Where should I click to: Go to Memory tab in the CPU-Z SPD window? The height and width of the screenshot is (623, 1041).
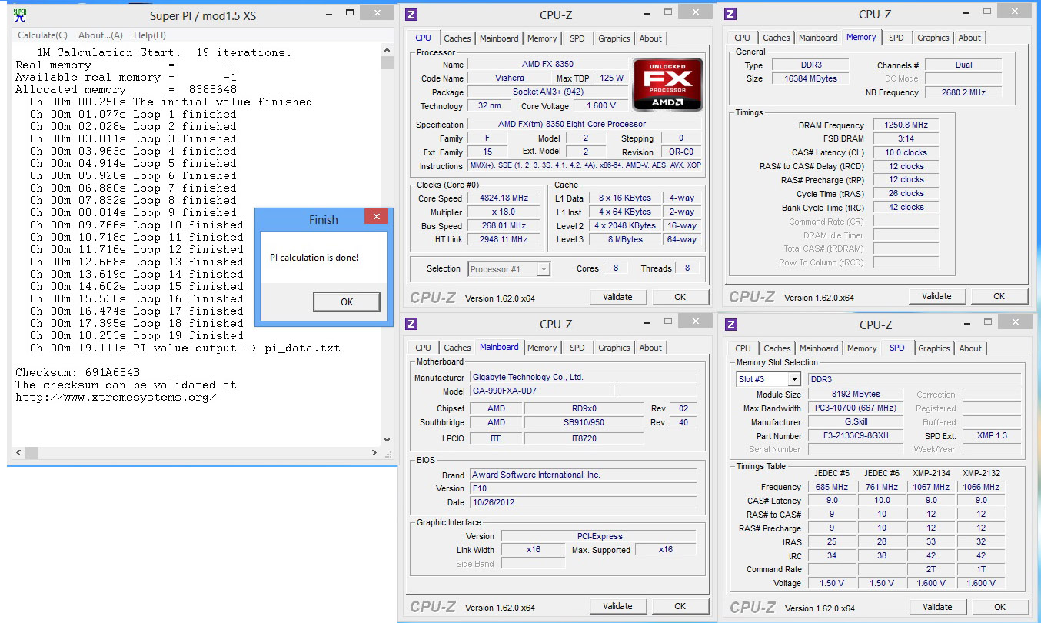click(x=862, y=348)
